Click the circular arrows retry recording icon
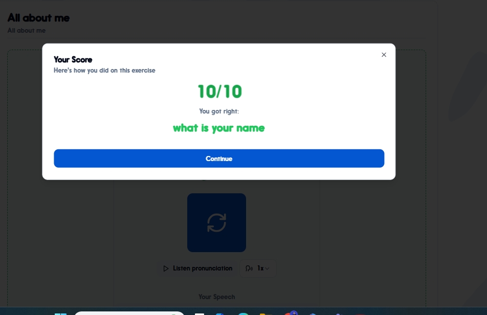The width and height of the screenshot is (487, 315). tap(216, 222)
